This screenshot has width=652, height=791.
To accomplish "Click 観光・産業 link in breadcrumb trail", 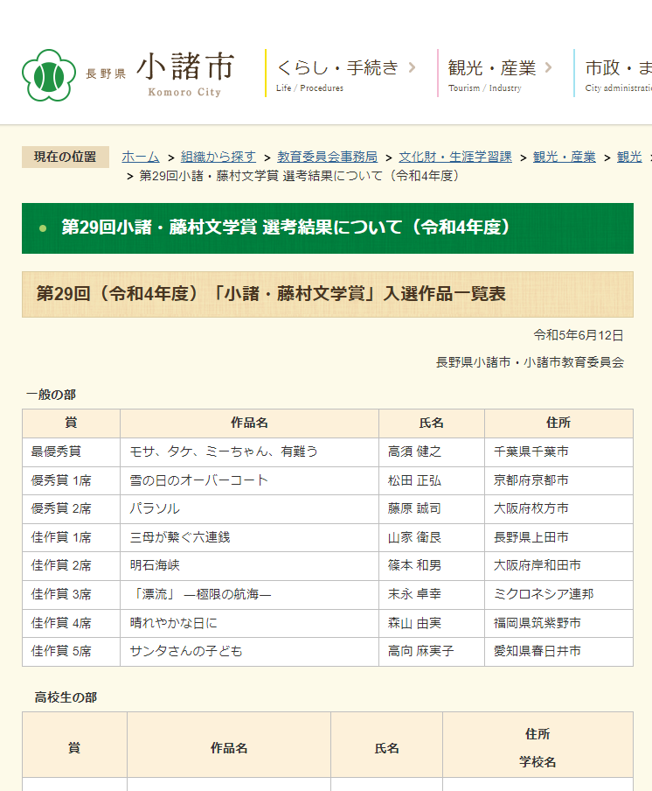I will (564, 157).
